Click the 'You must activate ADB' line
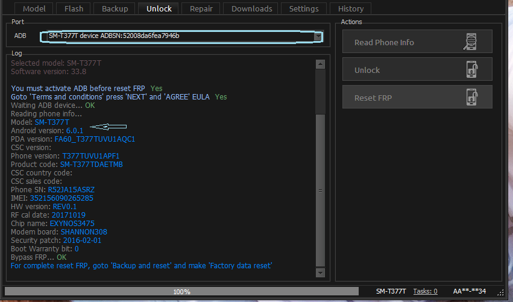 [x=87, y=89]
